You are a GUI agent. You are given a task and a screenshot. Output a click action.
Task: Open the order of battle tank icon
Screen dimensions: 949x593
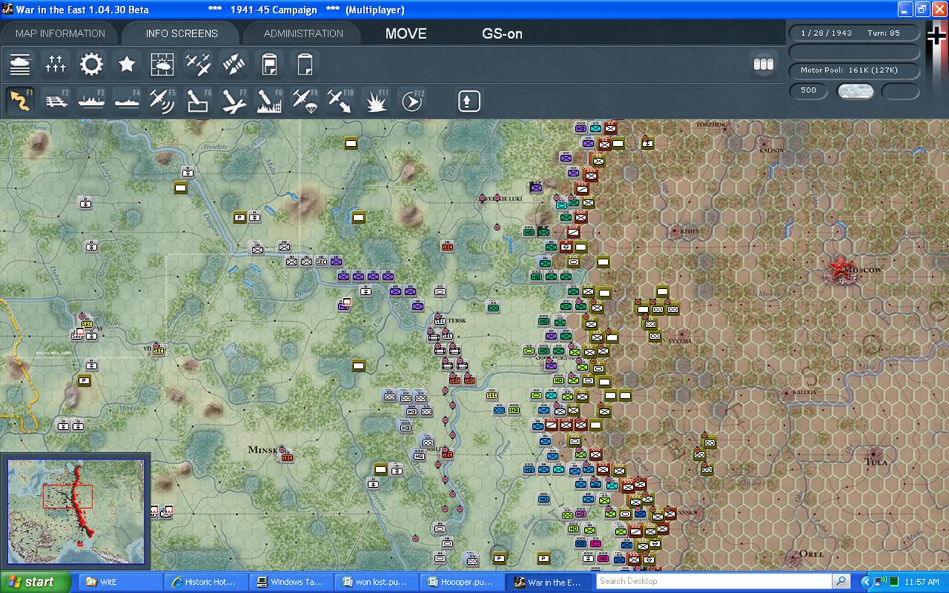click(20, 65)
